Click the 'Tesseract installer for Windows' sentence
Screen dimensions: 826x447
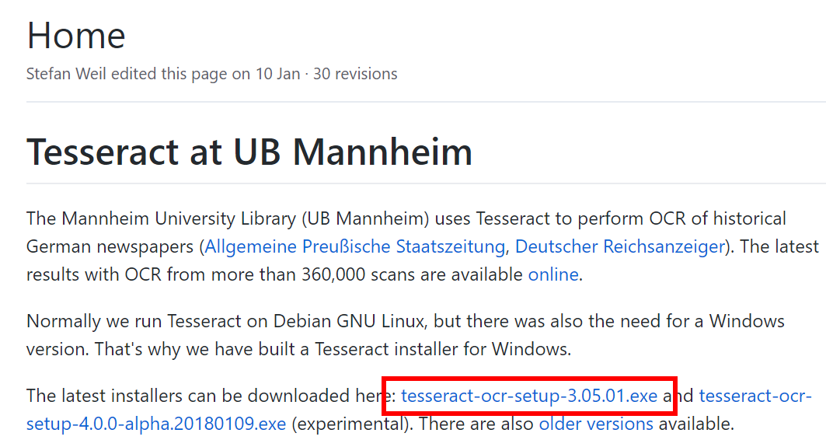point(441,349)
